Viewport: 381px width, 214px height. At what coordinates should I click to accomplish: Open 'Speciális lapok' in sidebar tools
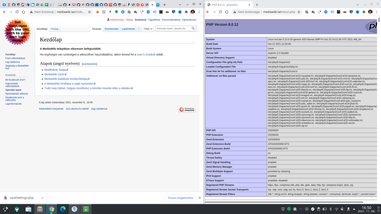pyautogui.click(x=13, y=90)
